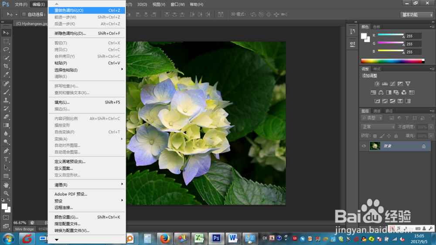The width and height of the screenshot is (436, 245).
Task: Toggle lock image pixels
Action: pyautogui.click(x=382, y=136)
